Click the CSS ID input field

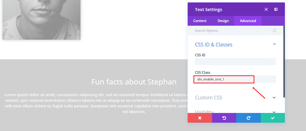(235, 62)
